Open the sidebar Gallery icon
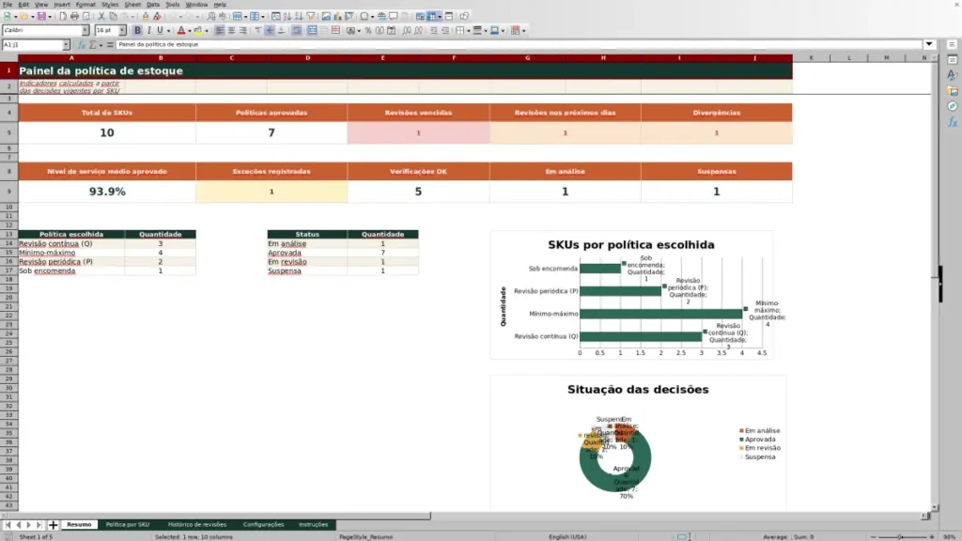 [953, 91]
